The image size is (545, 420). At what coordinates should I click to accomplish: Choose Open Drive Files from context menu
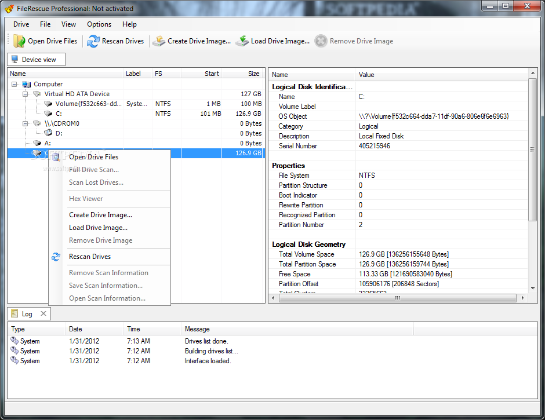pos(110,157)
